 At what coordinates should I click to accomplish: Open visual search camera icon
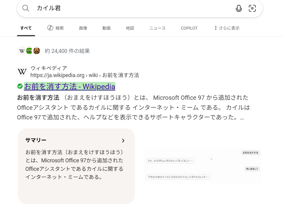click(252, 8)
